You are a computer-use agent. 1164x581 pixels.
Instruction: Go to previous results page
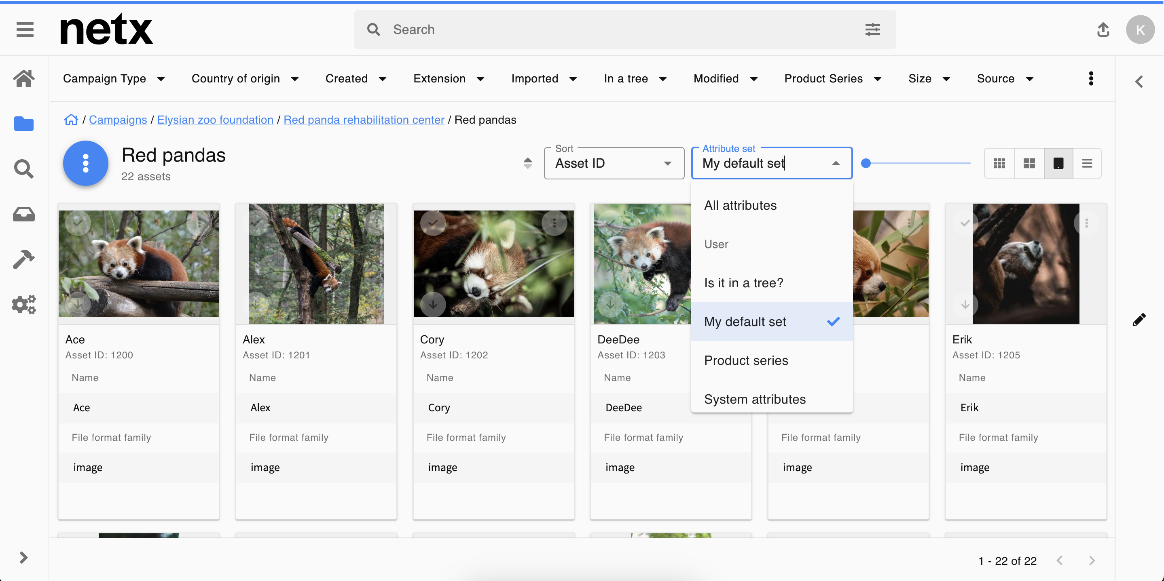click(1060, 560)
